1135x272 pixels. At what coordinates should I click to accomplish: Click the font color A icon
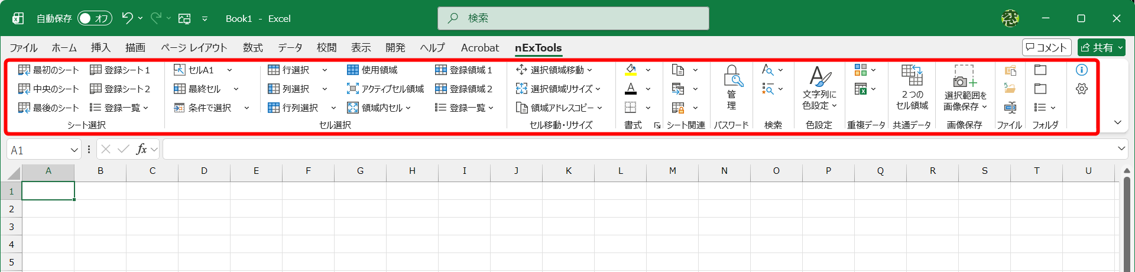(631, 89)
